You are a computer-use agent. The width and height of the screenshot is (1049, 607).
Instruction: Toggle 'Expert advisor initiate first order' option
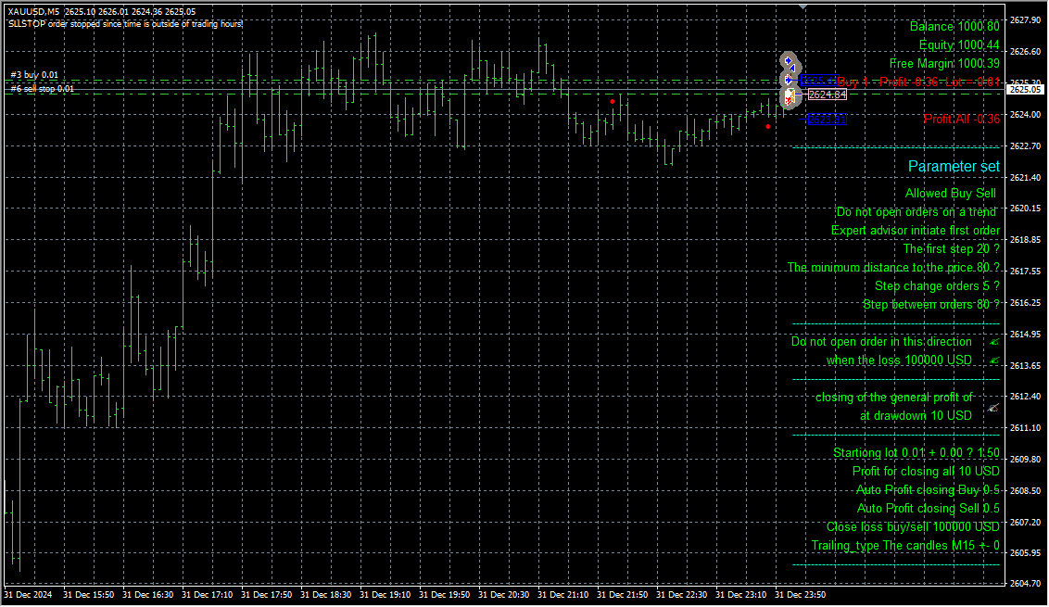coord(915,231)
